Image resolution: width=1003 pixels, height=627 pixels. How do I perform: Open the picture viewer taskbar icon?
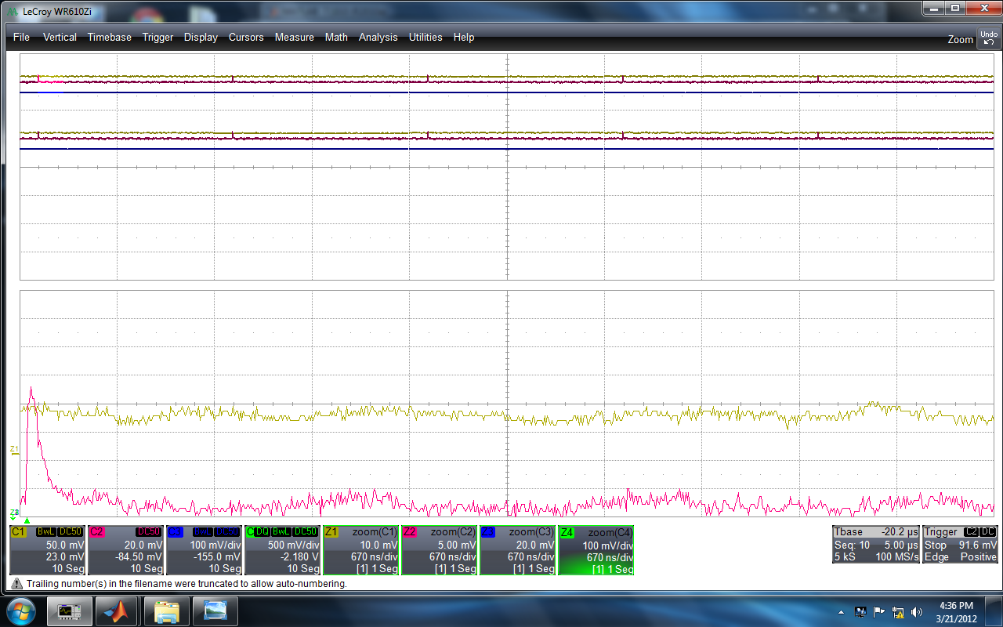tap(215, 610)
